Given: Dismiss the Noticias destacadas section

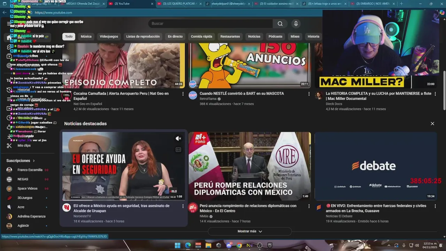Looking at the screenshot, I should click(x=432, y=124).
